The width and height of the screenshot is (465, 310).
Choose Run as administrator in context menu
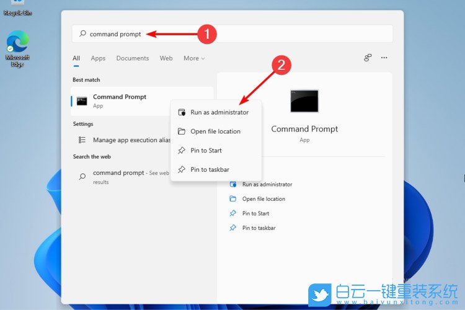216,112
